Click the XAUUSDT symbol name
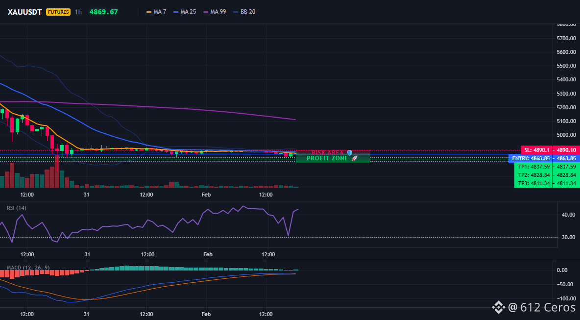The image size is (580, 320). (25, 12)
